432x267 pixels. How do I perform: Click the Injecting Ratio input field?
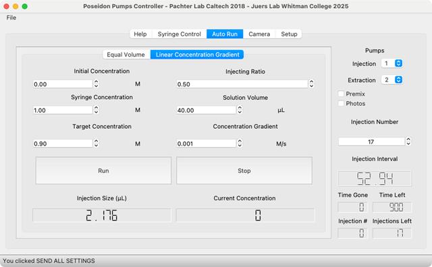point(242,84)
